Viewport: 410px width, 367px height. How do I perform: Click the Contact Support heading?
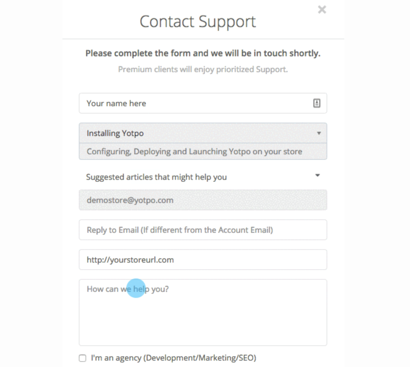coord(198,22)
